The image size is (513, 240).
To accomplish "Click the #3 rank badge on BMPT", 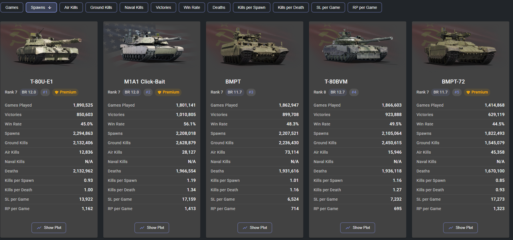I will pyautogui.click(x=251, y=92).
